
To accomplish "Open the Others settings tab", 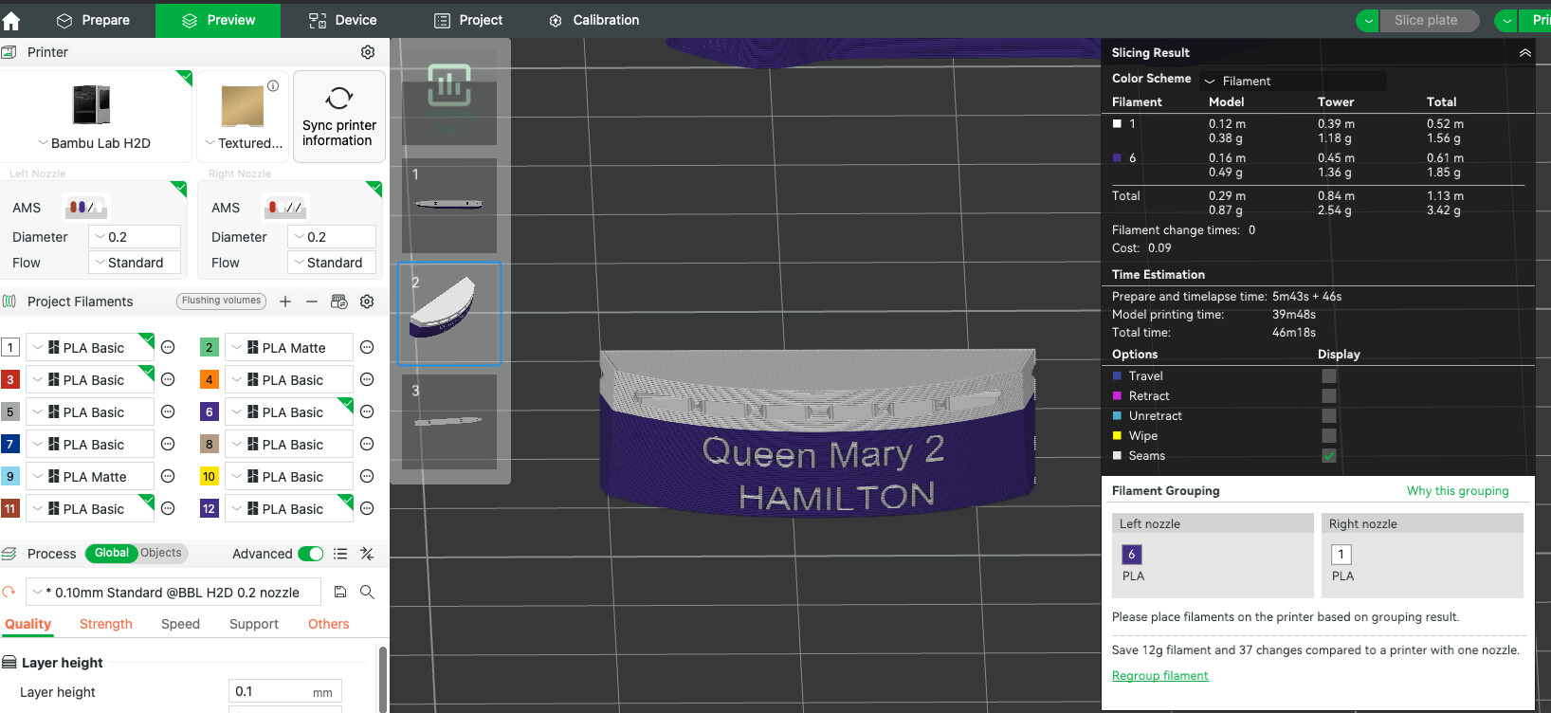I will coord(328,624).
